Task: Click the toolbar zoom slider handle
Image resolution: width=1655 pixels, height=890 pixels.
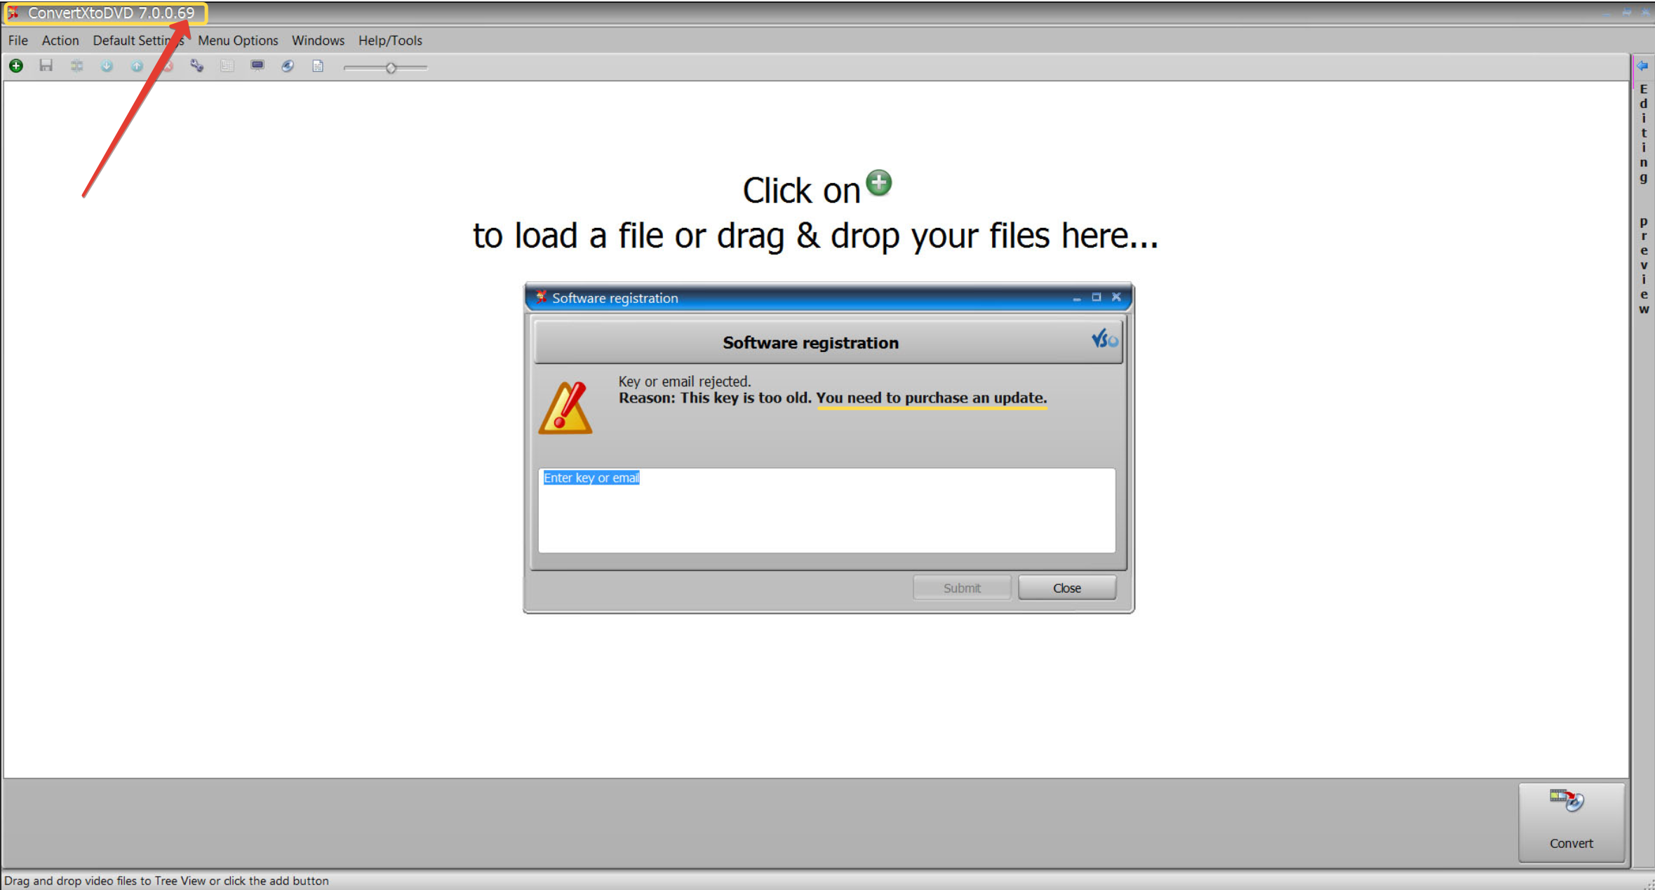Action: click(x=391, y=68)
